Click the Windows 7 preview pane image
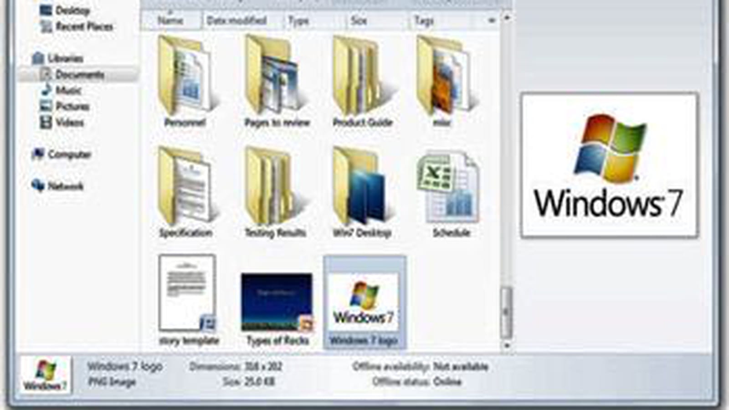Image resolution: width=729 pixels, height=410 pixels. [609, 164]
